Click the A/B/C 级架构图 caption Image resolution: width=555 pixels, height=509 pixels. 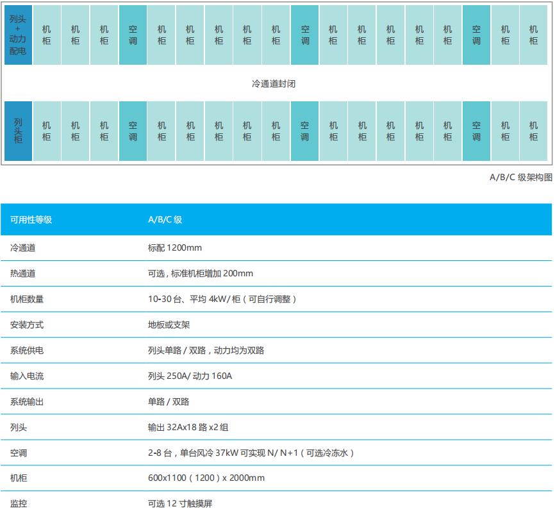click(520, 178)
